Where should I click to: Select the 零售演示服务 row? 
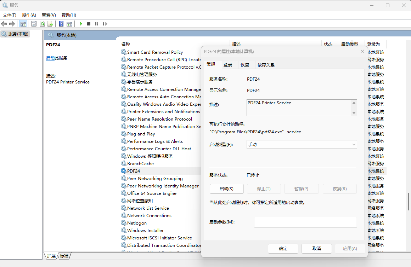tap(140, 82)
